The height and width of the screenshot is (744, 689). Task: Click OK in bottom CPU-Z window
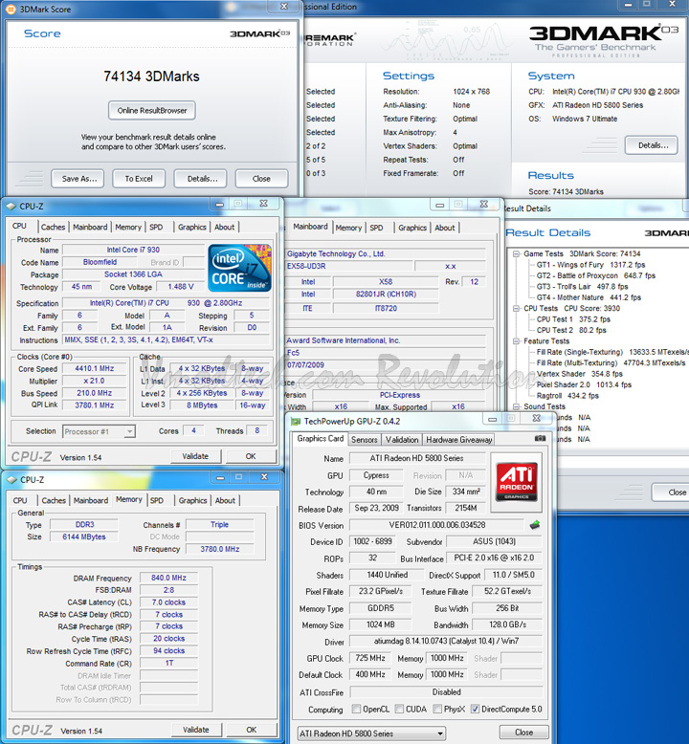[x=251, y=730]
